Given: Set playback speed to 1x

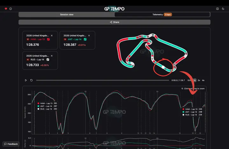Looking at the screenshot, I should pyautogui.click(x=195, y=80).
